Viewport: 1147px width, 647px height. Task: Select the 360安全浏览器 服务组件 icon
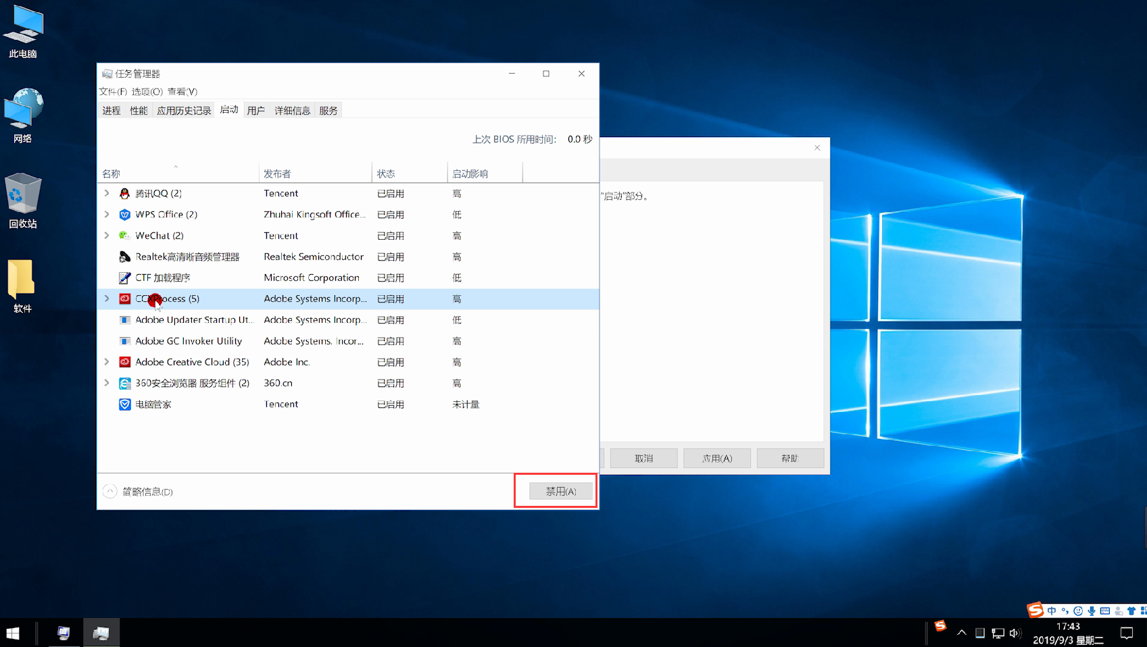124,383
